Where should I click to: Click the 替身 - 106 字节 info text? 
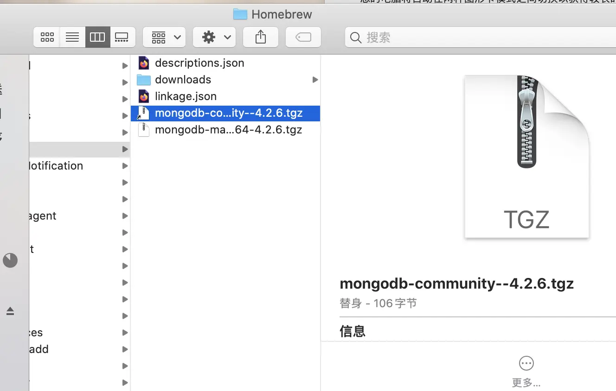(x=378, y=303)
